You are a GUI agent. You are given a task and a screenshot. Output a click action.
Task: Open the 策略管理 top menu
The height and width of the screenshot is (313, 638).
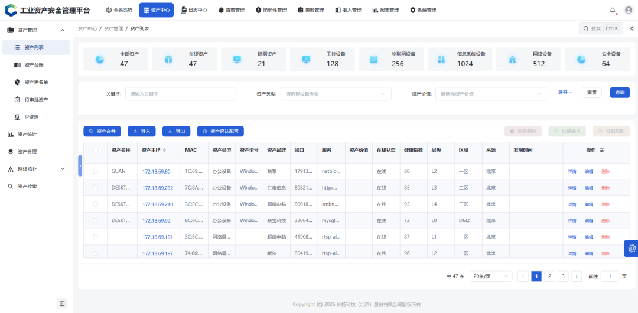click(311, 10)
